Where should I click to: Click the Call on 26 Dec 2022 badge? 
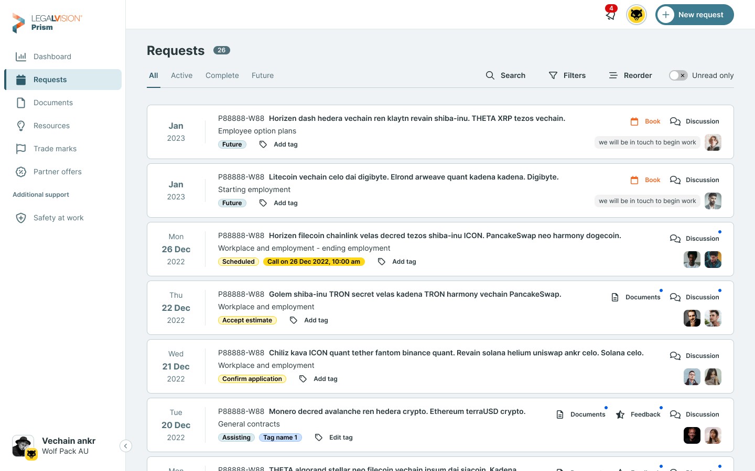pyautogui.click(x=314, y=262)
